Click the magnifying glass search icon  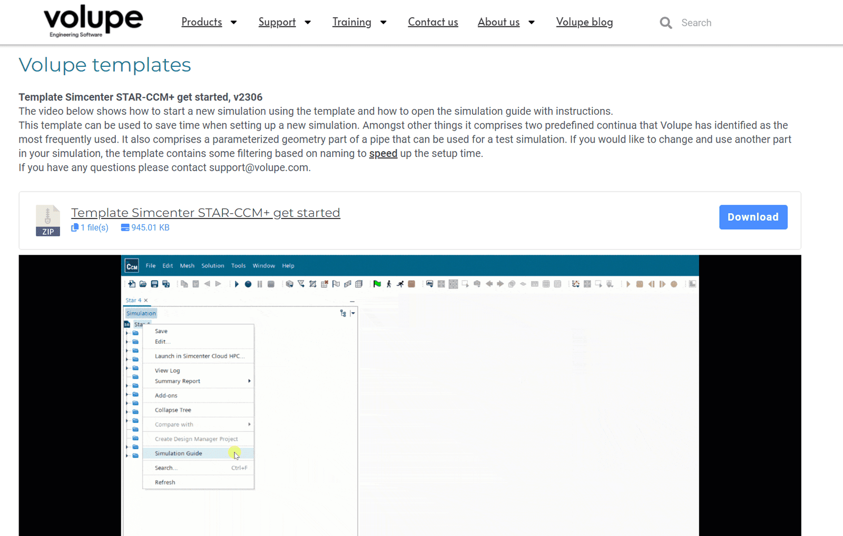[666, 23]
